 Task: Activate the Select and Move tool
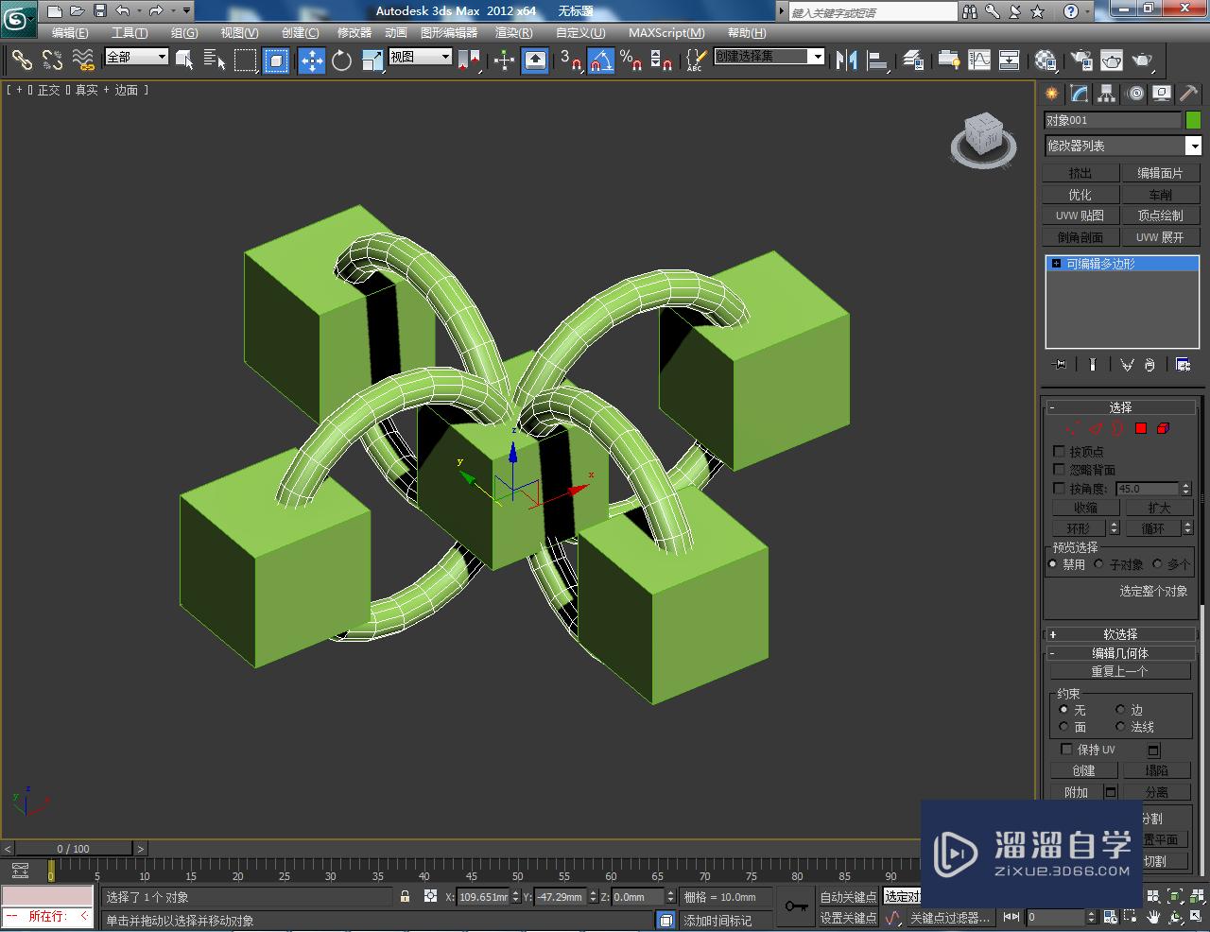(311, 60)
